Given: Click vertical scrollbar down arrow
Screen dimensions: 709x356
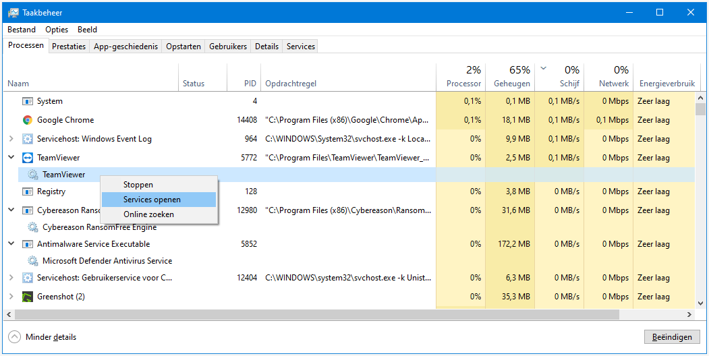Looking at the screenshot, I should click(x=700, y=303).
